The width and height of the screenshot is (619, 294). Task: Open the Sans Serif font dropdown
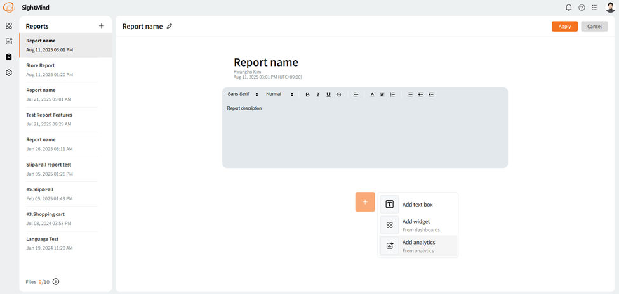click(x=243, y=94)
